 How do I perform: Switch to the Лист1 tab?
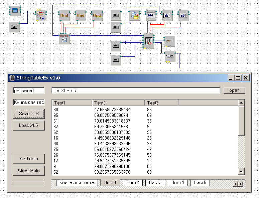click(x=110, y=183)
